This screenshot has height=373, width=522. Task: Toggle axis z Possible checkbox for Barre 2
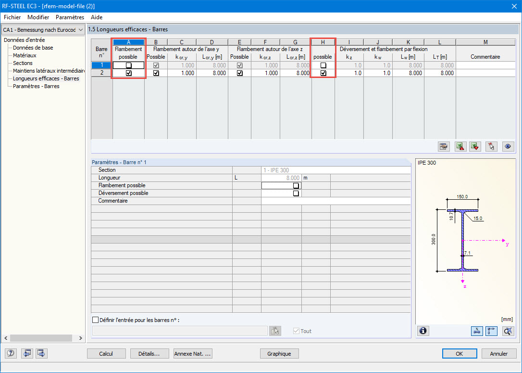pos(239,73)
